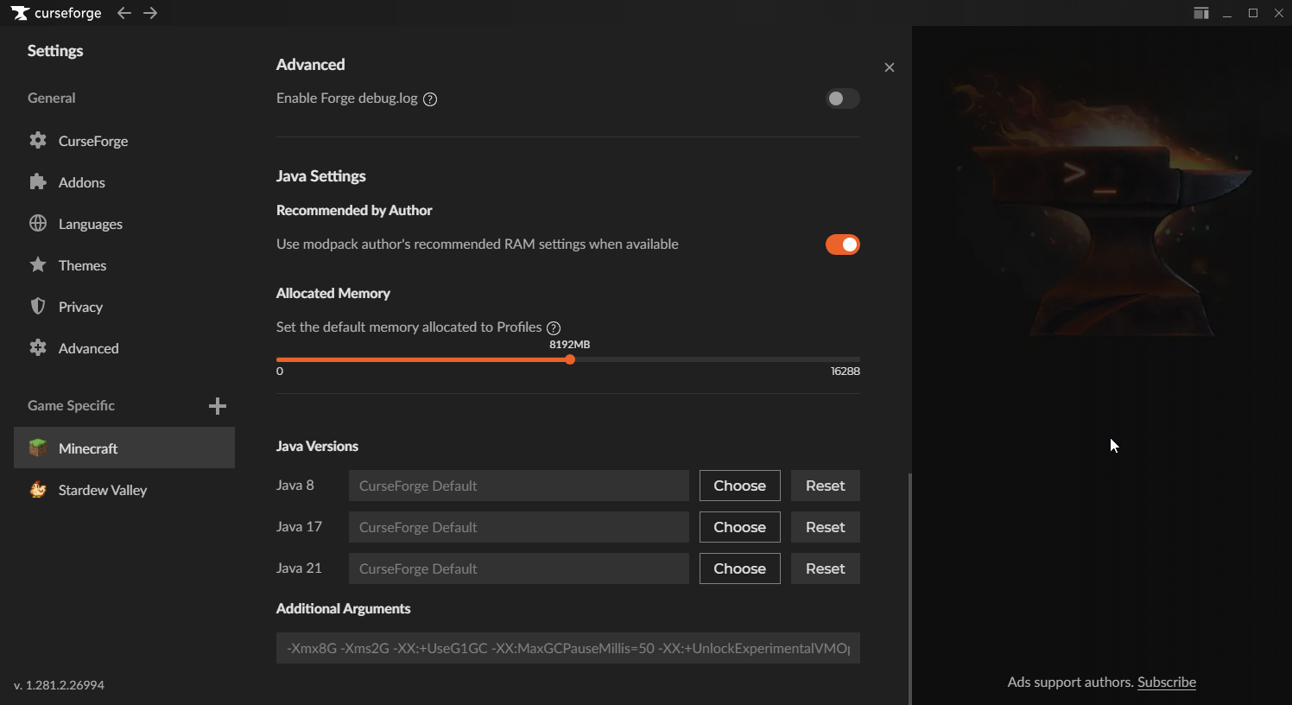1292x705 pixels.
Task: Click the CurseForge anvil logo
Action: 20,13
